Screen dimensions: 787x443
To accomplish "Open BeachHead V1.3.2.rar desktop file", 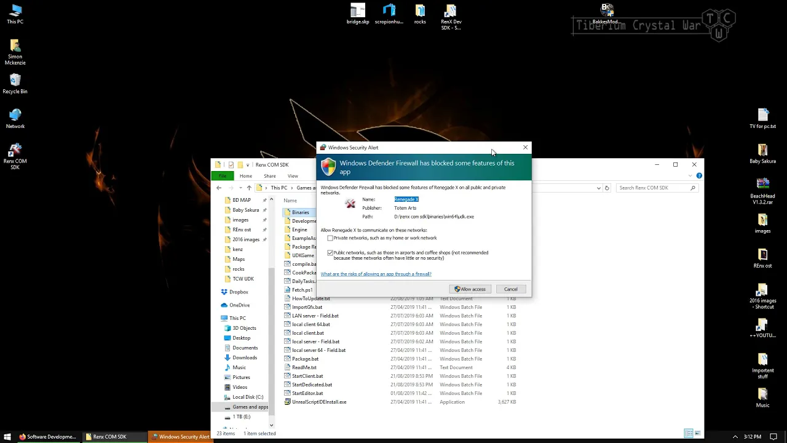I will pos(763,191).
